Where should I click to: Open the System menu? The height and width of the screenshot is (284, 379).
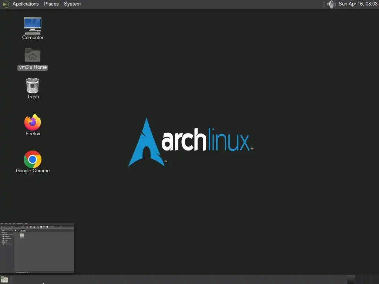coord(72,4)
